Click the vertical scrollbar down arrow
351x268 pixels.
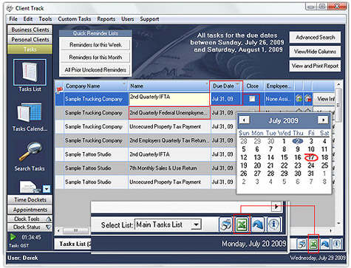click(x=338, y=223)
